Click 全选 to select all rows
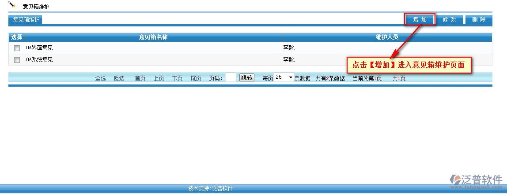This screenshot has width=507, height=194. (100, 78)
